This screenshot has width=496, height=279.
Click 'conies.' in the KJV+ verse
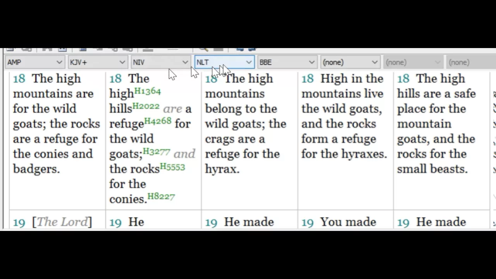(x=128, y=199)
